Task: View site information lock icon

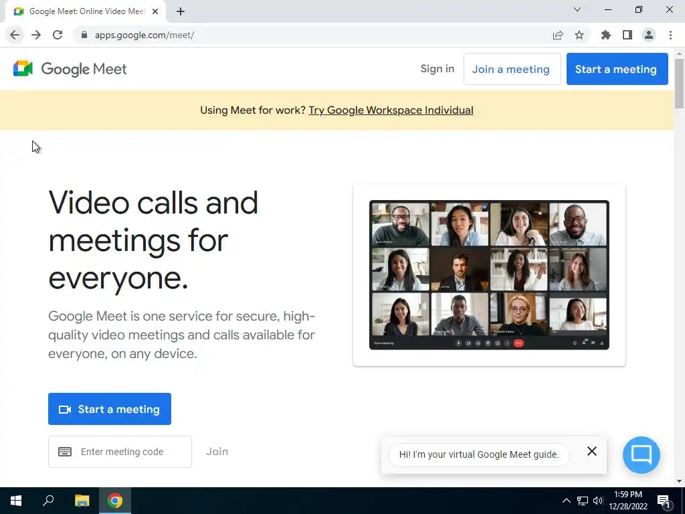Action: (84, 35)
